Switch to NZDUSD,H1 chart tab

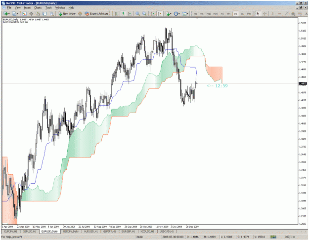point(147,231)
